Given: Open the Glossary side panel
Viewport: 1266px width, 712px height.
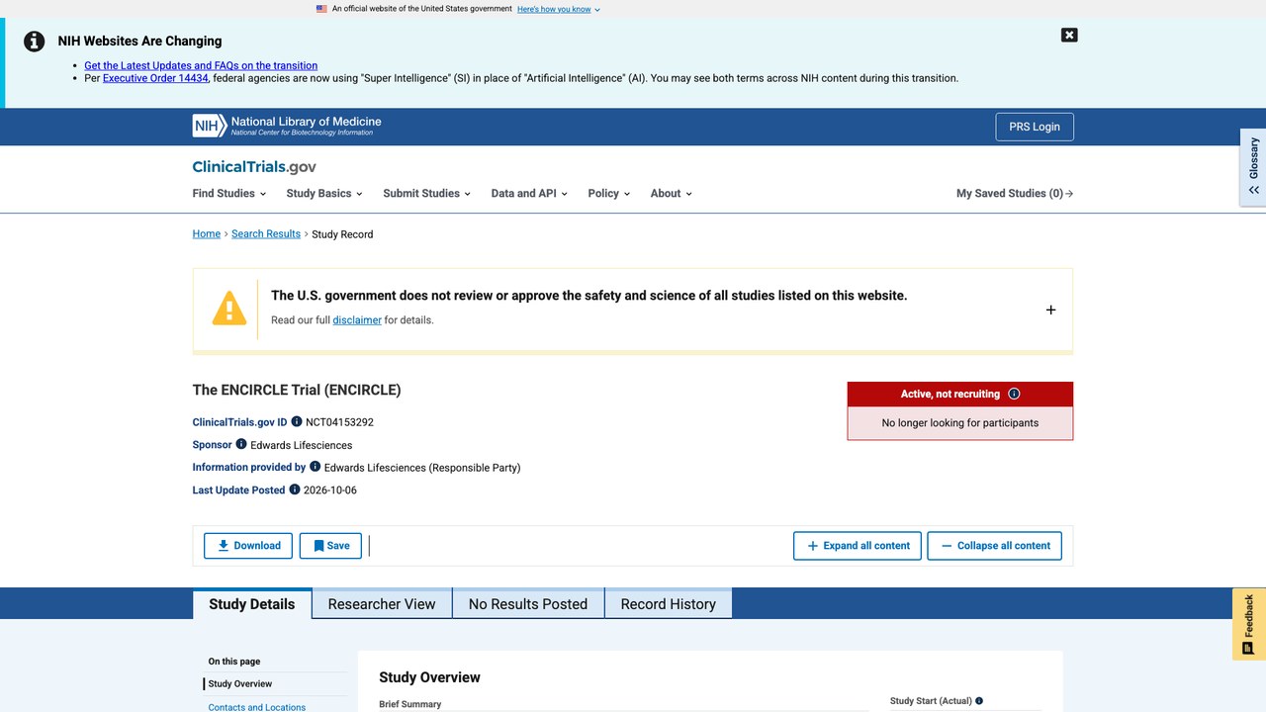Looking at the screenshot, I should [x=1253, y=167].
